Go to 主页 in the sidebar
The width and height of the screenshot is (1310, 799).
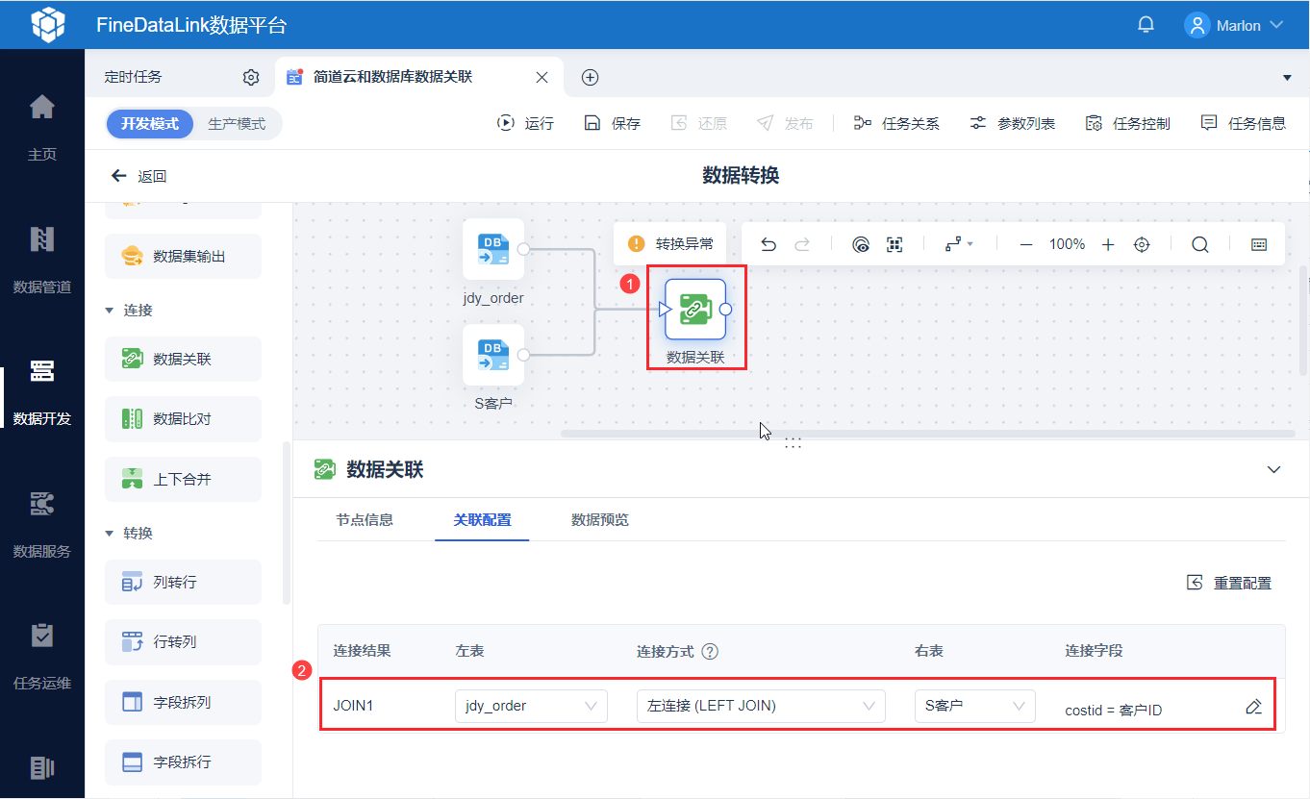[x=42, y=128]
